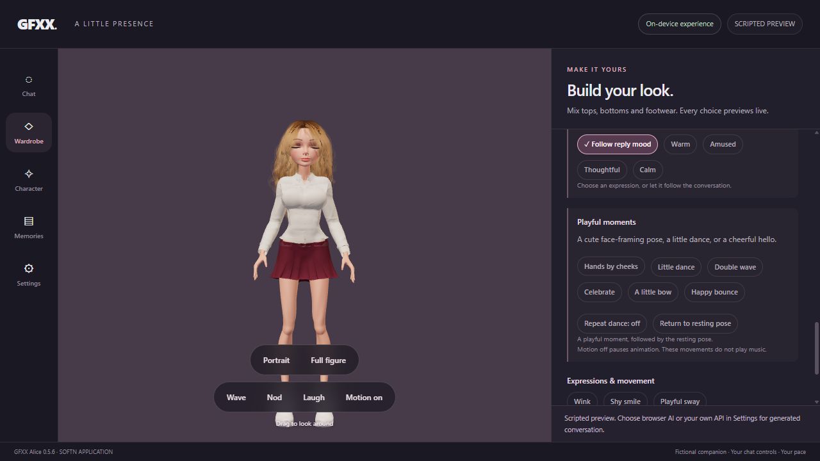Viewport: 820px width, 461px height.
Task: Open the Settings gear icon
Action: (29, 268)
